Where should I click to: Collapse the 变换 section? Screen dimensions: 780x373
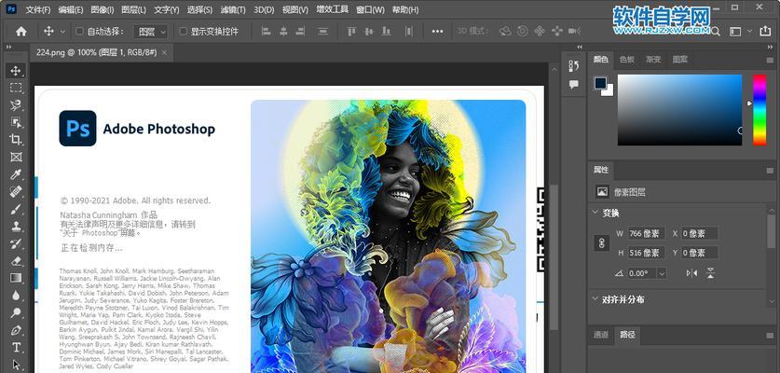tap(595, 213)
